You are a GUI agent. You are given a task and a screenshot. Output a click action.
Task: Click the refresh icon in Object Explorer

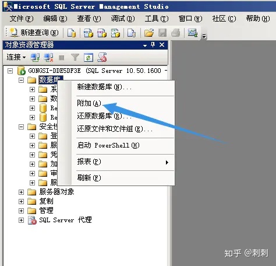coord(89,58)
